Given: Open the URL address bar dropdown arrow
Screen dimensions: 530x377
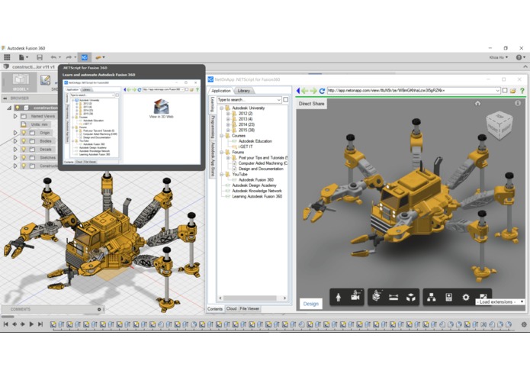Looking at the screenshot, I should pyautogui.click(x=497, y=90).
